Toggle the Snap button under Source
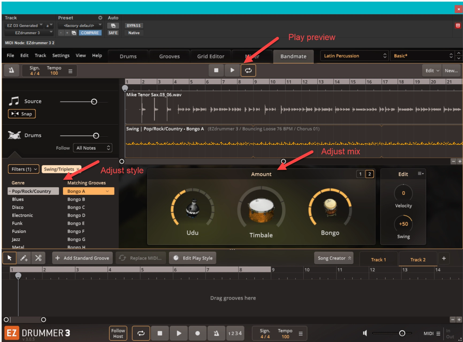463x342 pixels. 22,114
